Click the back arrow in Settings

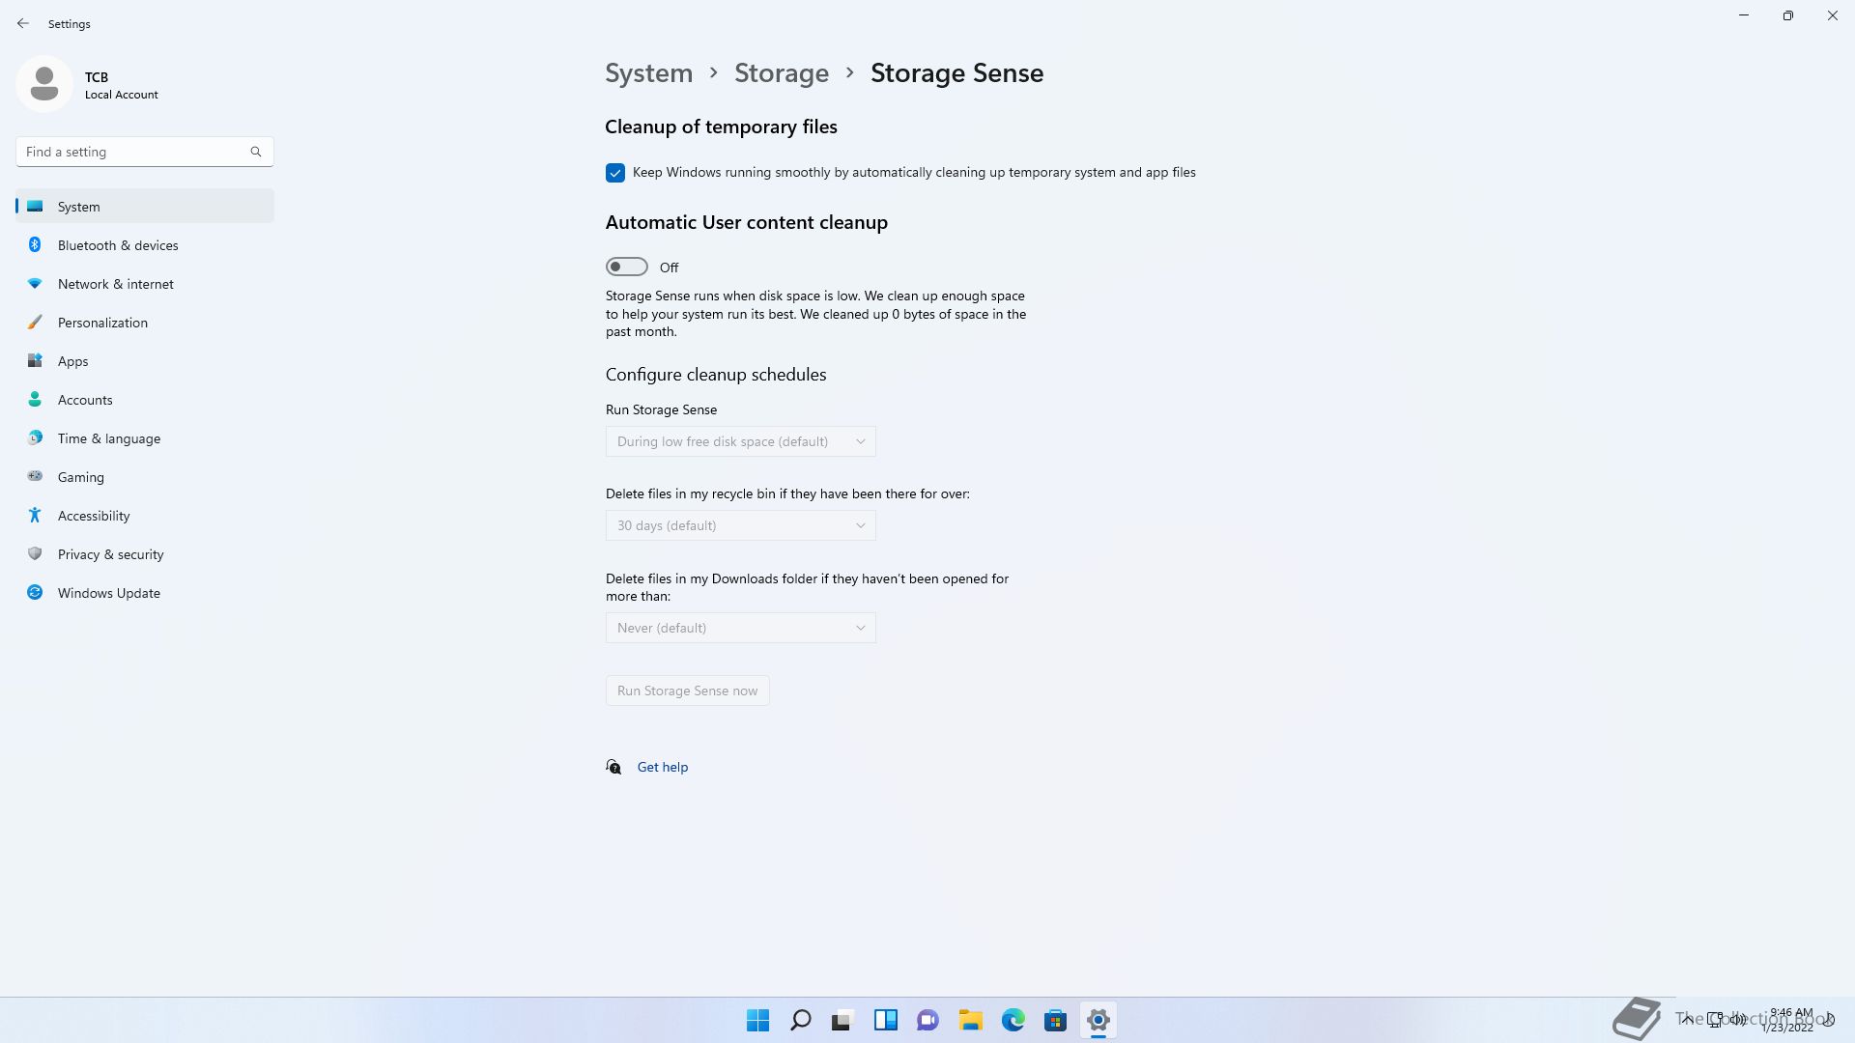(23, 23)
